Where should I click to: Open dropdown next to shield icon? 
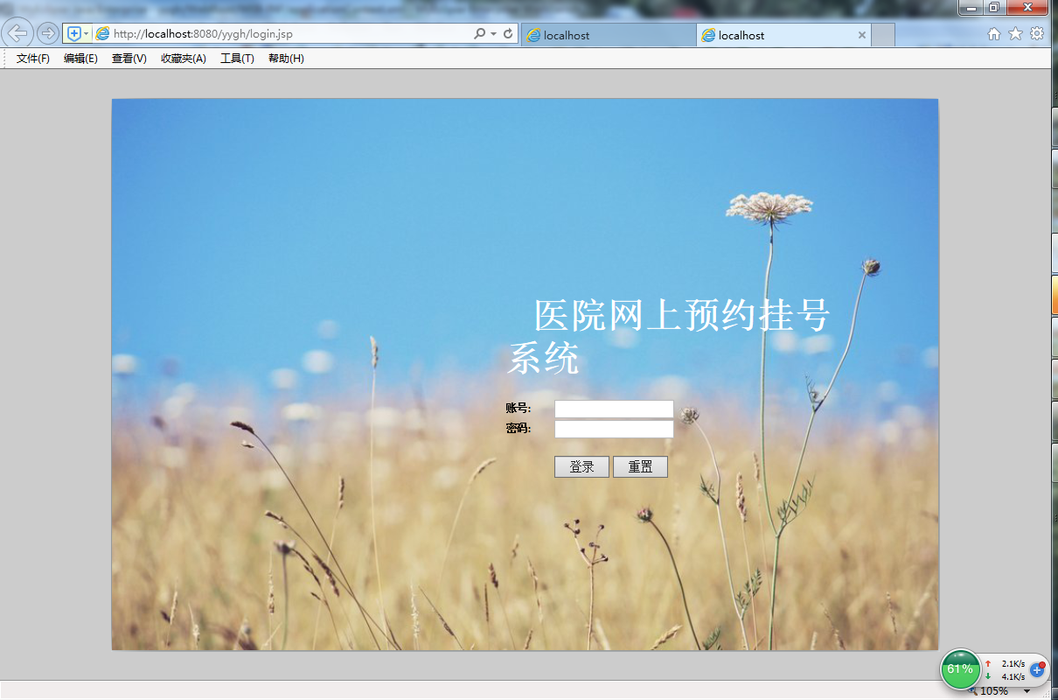coord(86,33)
